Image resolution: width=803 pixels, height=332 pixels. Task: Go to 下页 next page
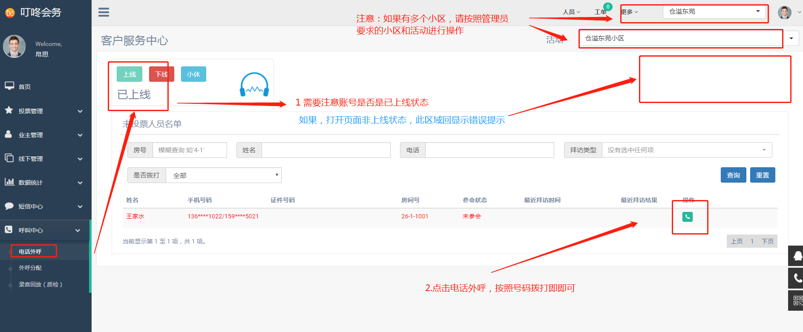coord(768,241)
